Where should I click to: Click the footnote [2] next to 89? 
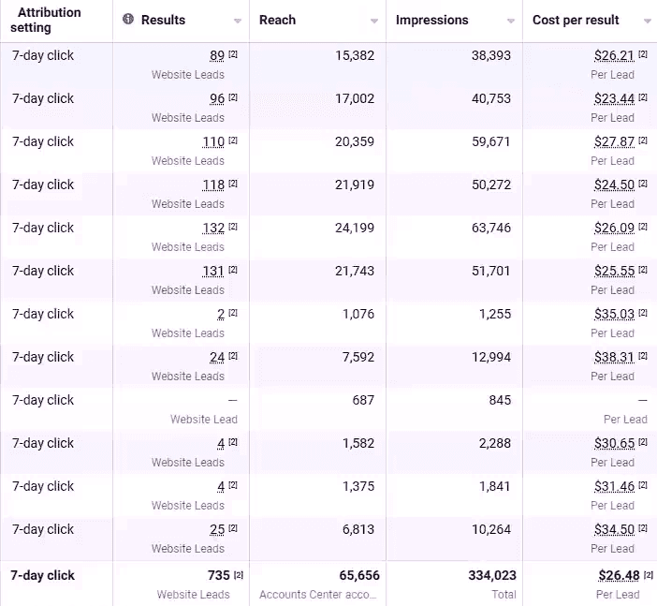pyautogui.click(x=233, y=54)
